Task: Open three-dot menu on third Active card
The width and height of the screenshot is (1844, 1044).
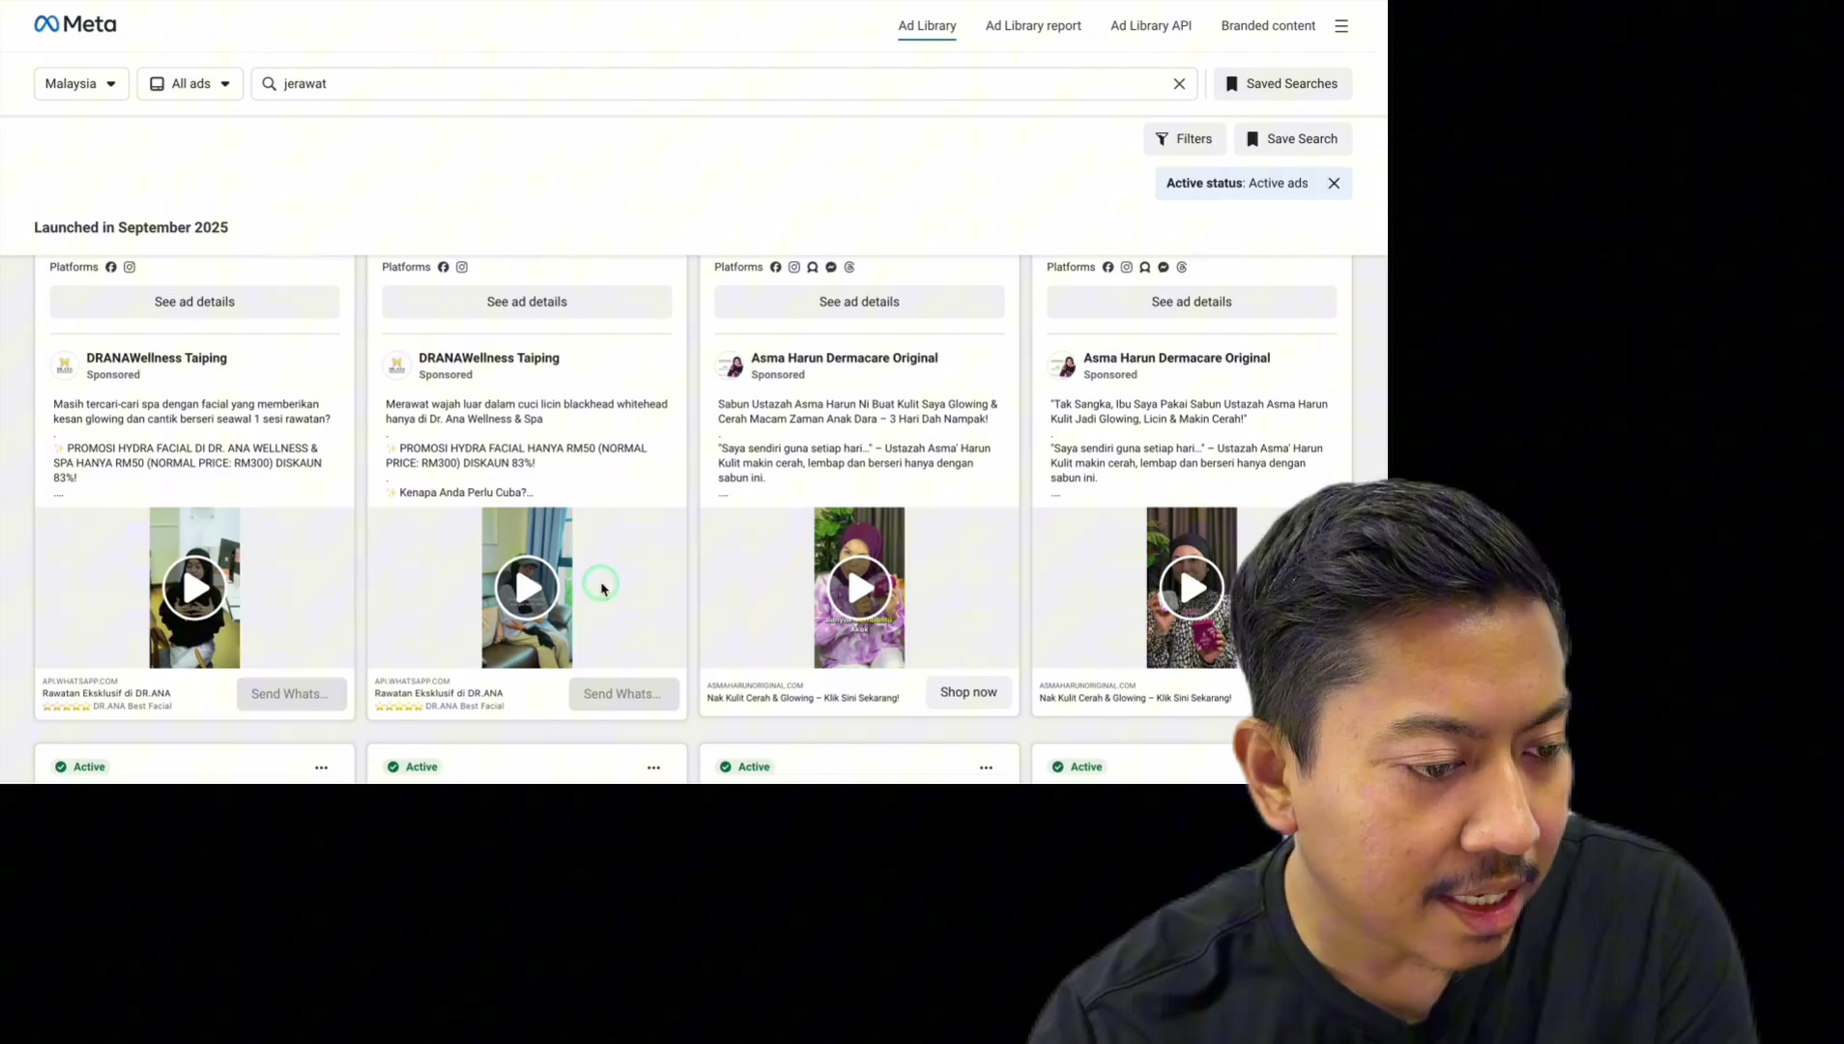Action: [x=986, y=768]
